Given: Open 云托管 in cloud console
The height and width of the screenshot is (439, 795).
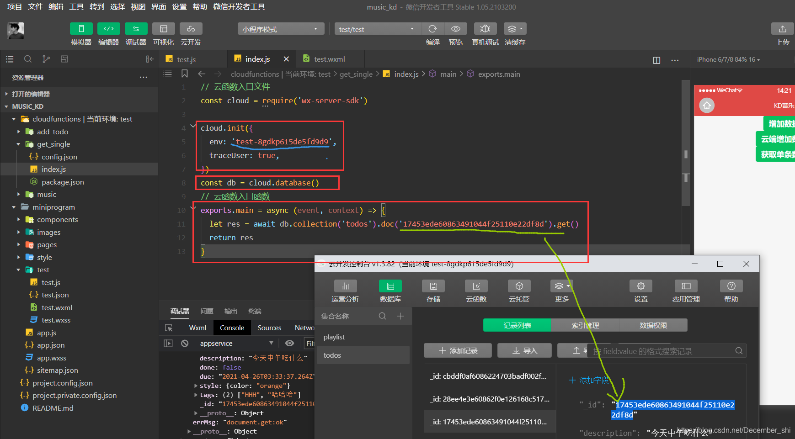Looking at the screenshot, I should tap(519, 291).
